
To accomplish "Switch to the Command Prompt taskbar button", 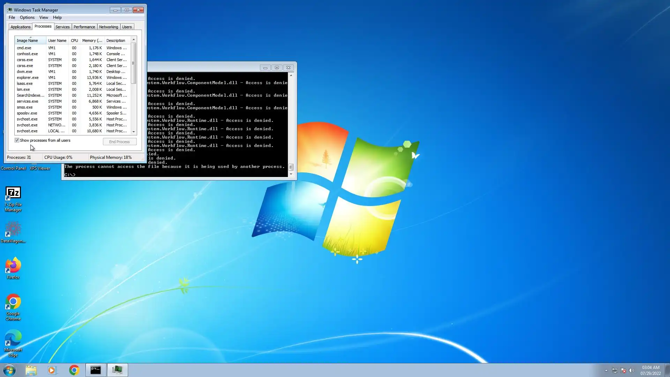I will tap(96, 370).
